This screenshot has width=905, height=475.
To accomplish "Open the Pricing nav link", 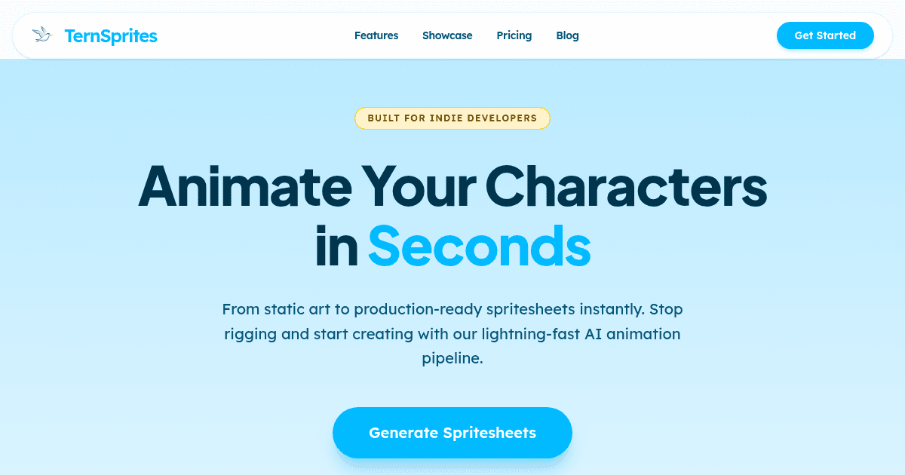I will (514, 35).
